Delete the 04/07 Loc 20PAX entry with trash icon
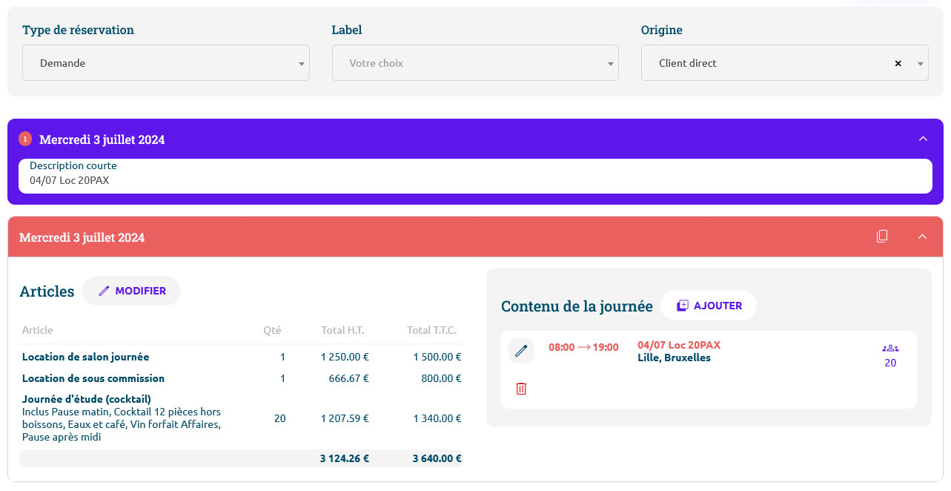 click(x=521, y=389)
